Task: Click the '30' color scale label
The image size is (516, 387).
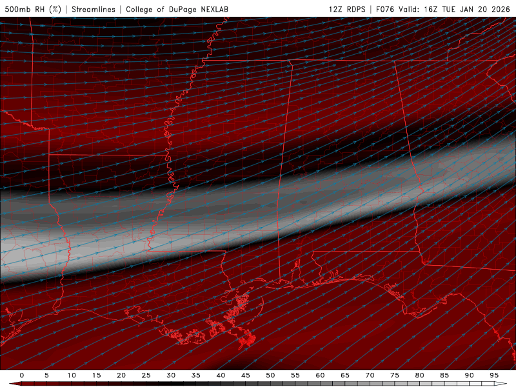Action: [171, 375]
